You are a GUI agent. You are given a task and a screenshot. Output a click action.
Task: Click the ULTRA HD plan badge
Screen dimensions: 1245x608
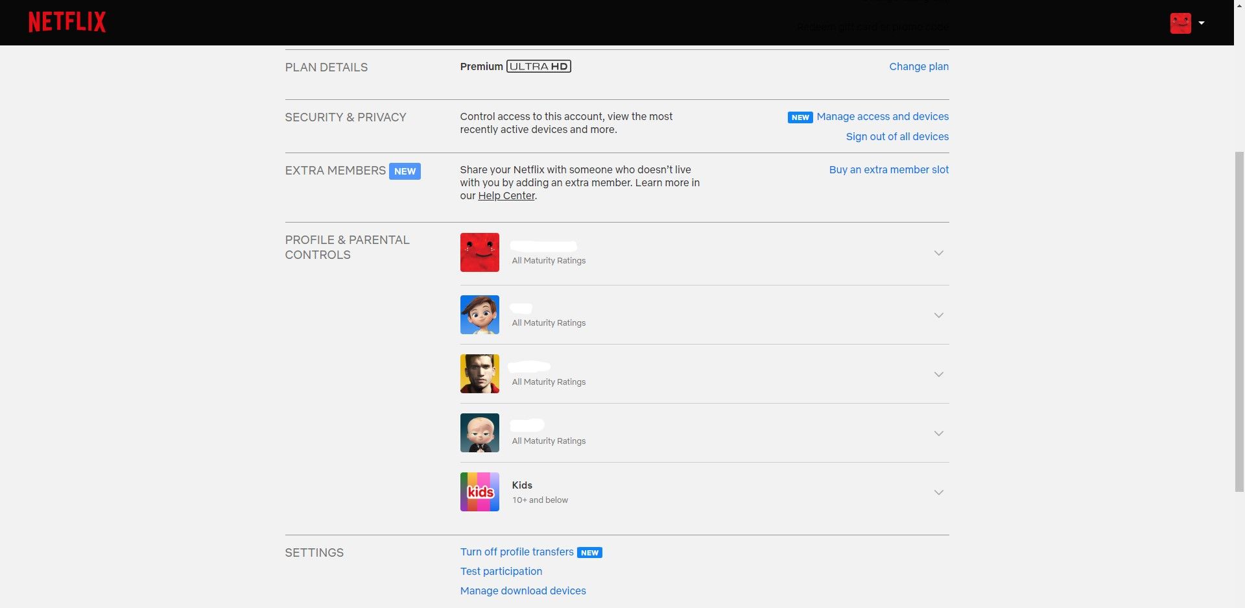[538, 66]
